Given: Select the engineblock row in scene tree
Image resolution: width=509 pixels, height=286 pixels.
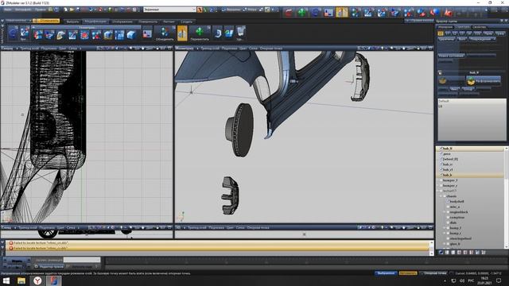Looking at the screenshot, I should [x=459, y=212].
